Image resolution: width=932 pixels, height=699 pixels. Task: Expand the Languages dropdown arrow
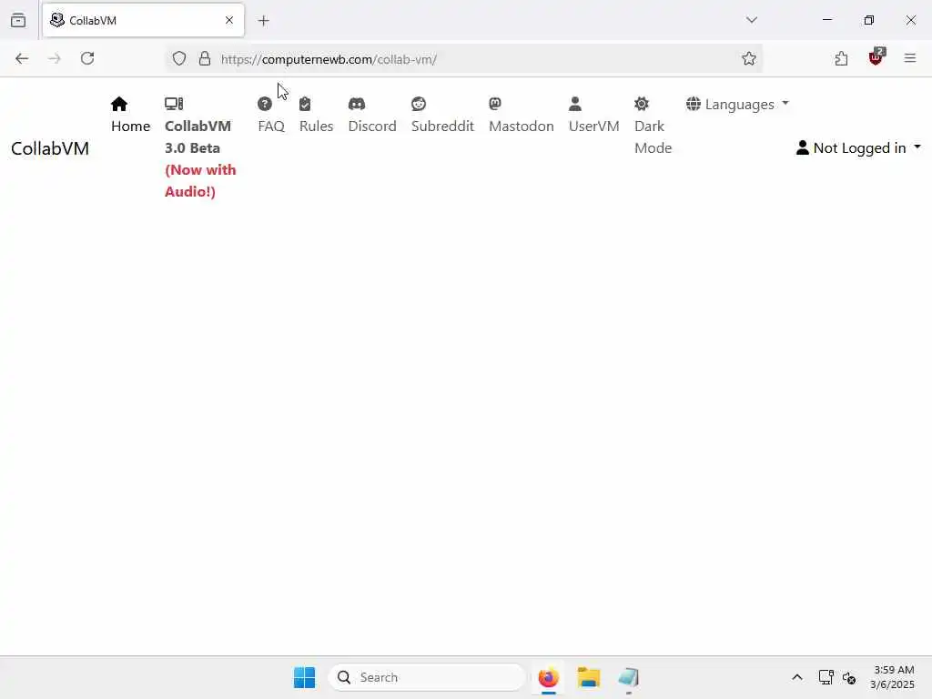(x=785, y=103)
